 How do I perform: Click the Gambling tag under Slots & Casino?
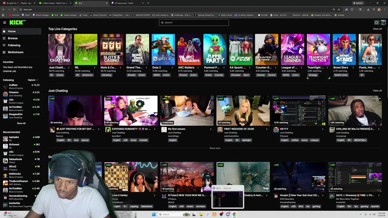106,75
